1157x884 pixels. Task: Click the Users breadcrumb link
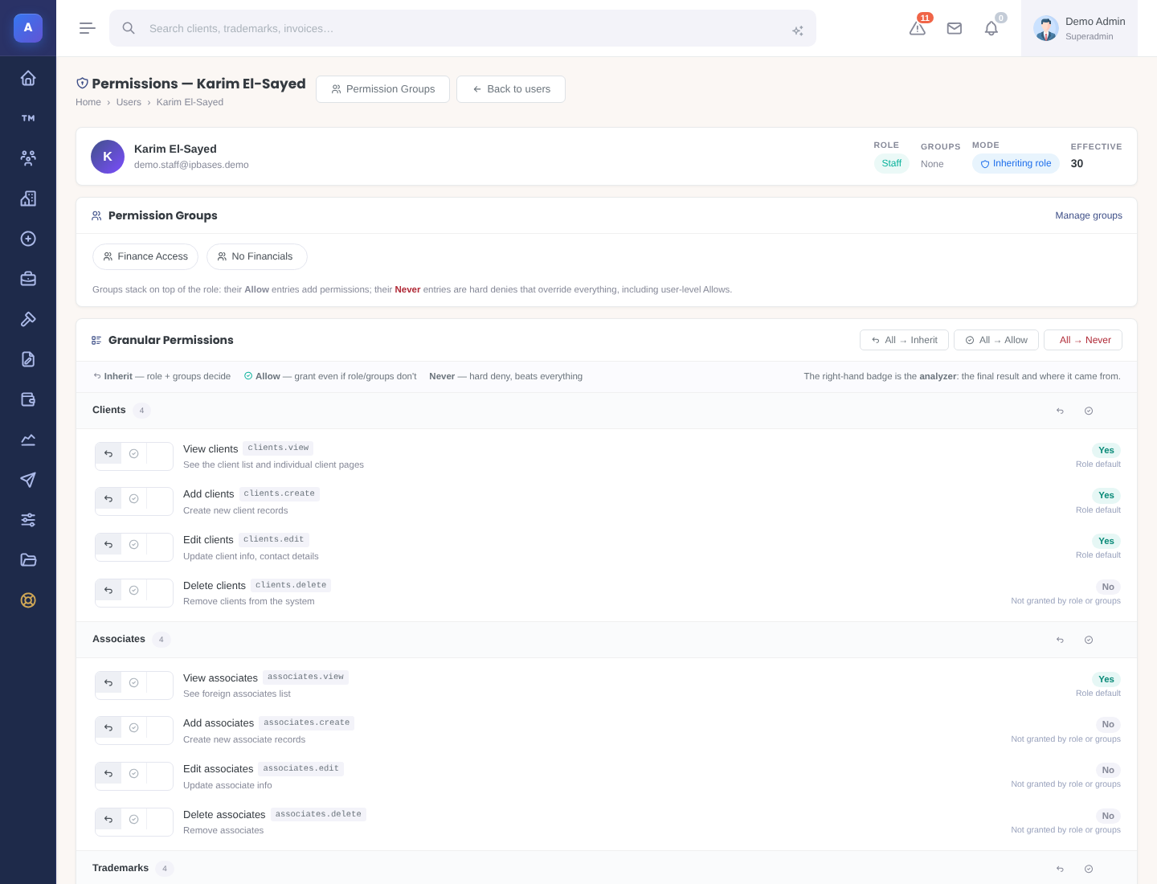pyautogui.click(x=129, y=102)
